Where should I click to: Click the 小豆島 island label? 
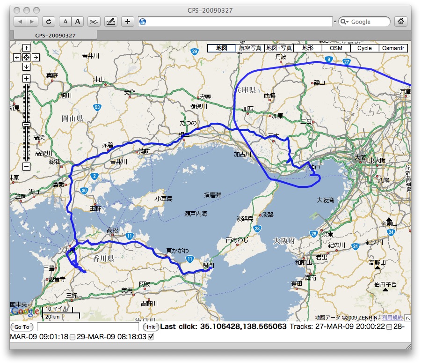click(164, 199)
